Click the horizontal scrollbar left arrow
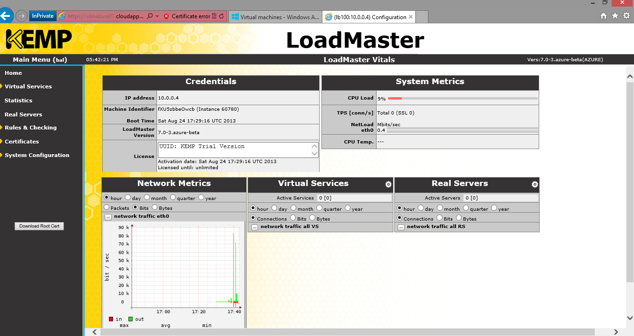Screen dimensions: 634x336 tap(94, 332)
